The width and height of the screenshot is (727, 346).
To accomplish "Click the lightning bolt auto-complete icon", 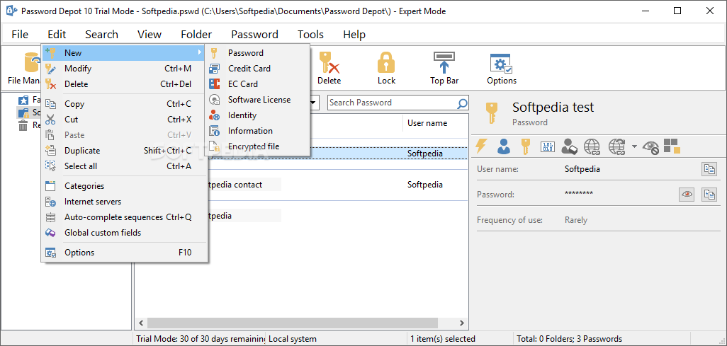I will pos(482,146).
